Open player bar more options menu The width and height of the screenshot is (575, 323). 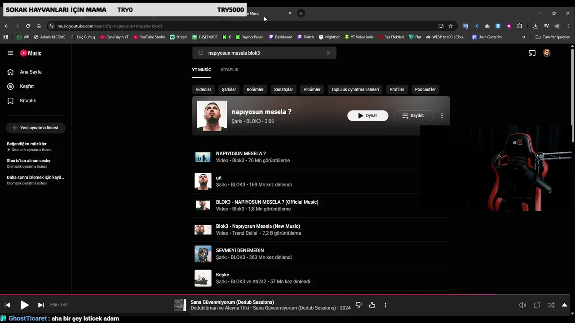point(385,305)
